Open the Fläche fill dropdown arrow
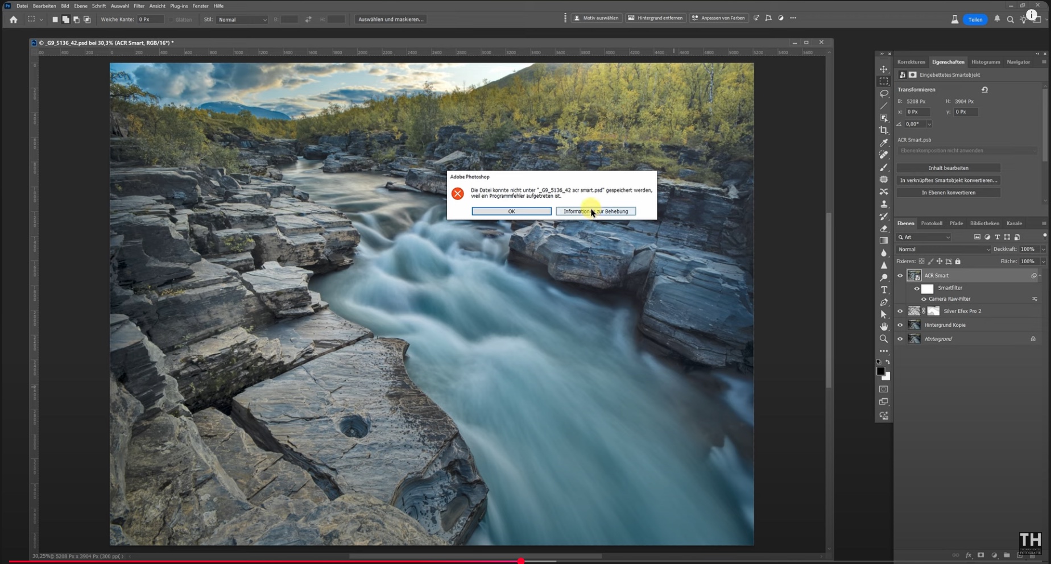The height and width of the screenshot is (564, 1051). [1043, 262]
